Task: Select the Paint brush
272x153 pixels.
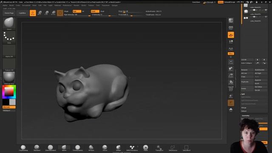Action: [x=145, y=148]
